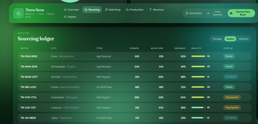Click the 54% moisture value for Lucknow
Viewport: 258px width, 124px height.
[161, 108]
